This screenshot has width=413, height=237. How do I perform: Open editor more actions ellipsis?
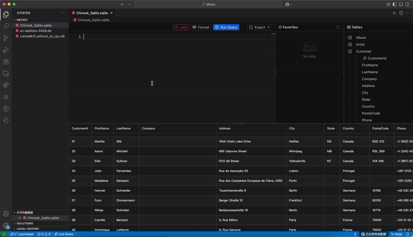[408, 13]
